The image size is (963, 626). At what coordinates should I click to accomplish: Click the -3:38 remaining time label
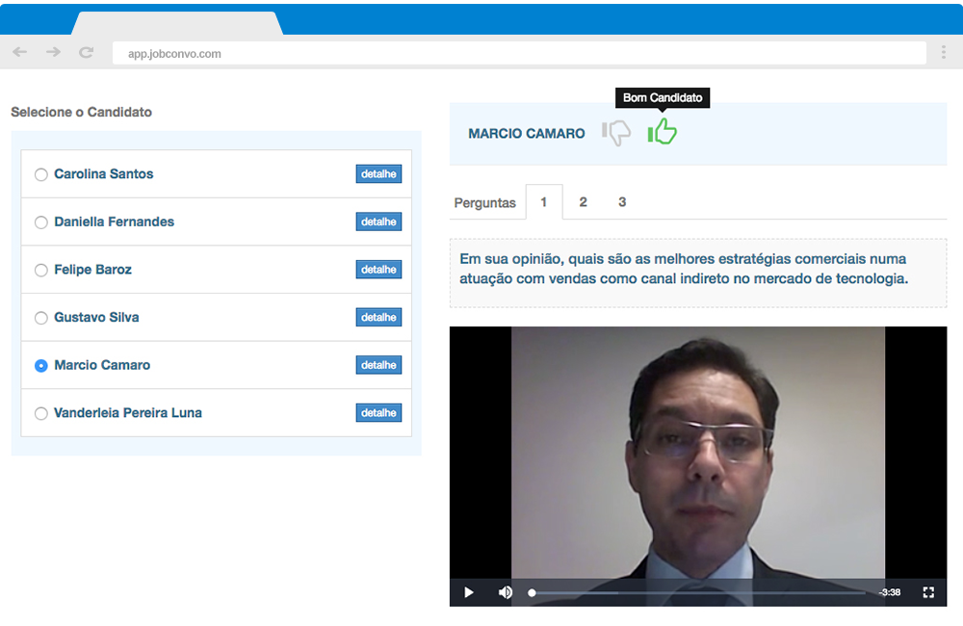[889, 592]
